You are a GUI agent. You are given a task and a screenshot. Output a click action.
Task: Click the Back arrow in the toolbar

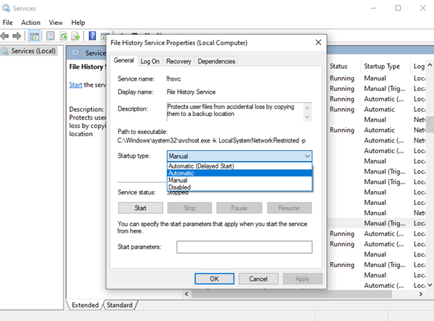click(5, 36)
